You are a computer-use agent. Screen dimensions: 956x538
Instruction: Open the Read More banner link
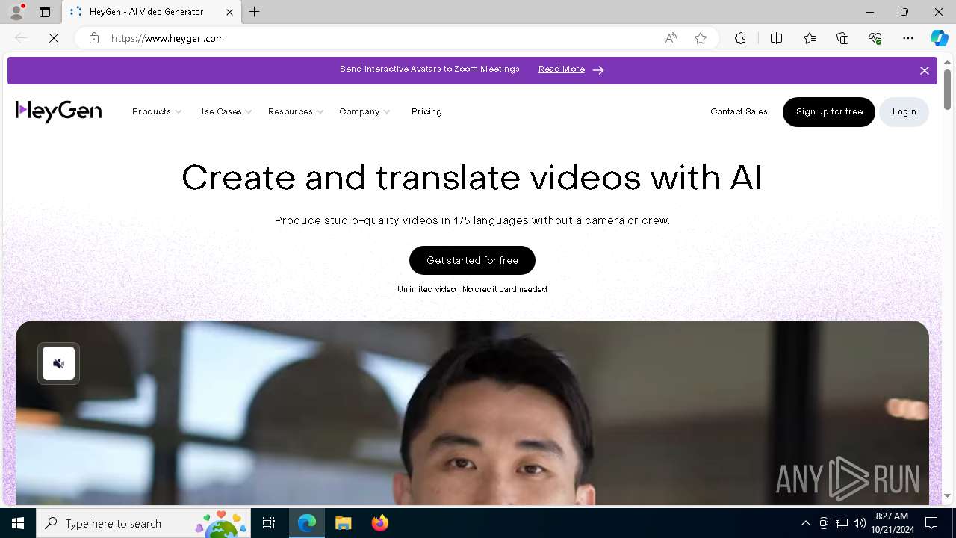(562, 69)
